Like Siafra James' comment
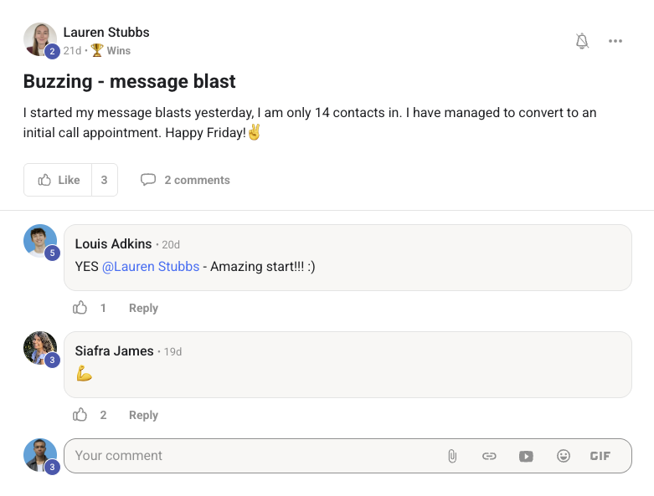Viewport: 654px width, 496px height. coord(80,415)
